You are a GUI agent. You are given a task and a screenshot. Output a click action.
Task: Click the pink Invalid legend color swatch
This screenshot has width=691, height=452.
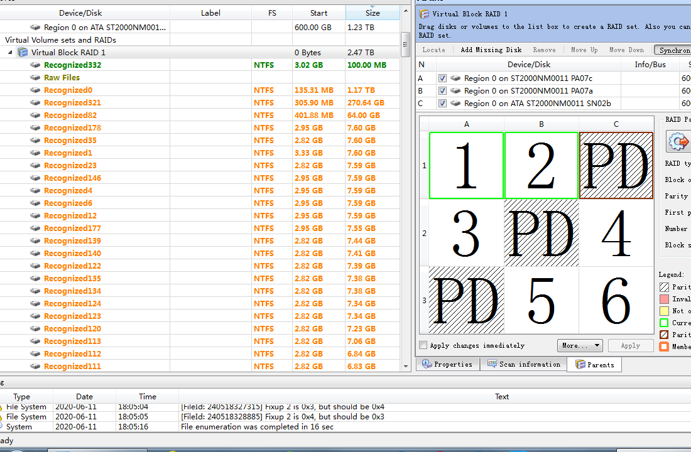664,299
